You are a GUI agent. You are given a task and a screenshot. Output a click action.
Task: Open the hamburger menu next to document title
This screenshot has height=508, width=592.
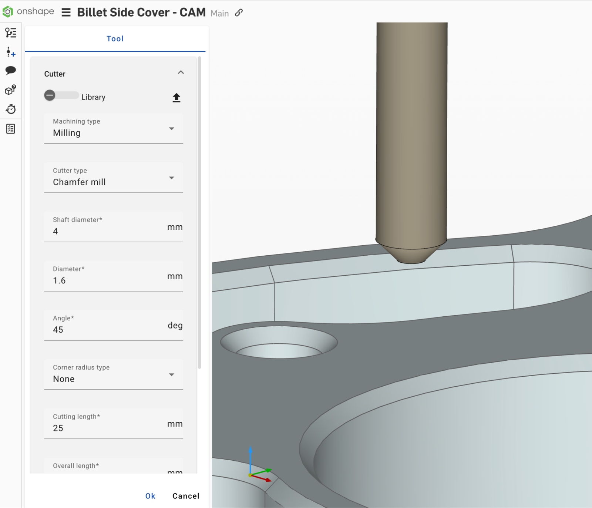coord(66,12)
